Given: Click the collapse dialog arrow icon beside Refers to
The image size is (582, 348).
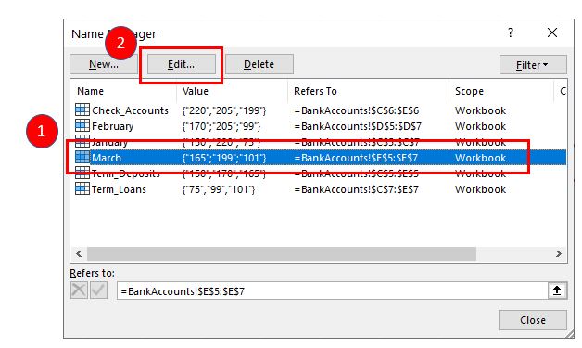Looking at the screenshot, I should click(x=557, y=290).
